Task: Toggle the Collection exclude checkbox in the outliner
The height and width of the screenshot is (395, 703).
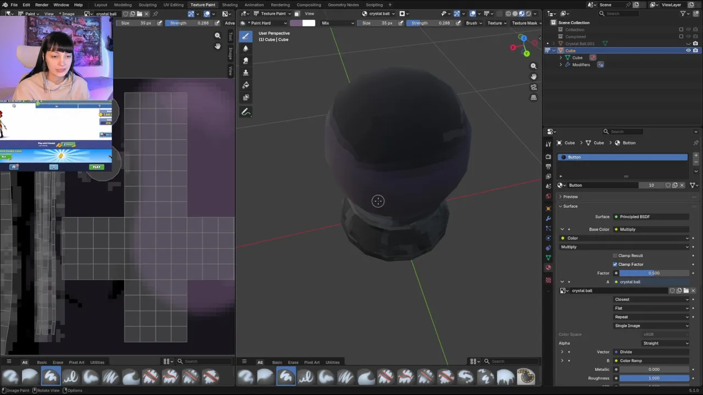Action: tap(681, 30)
